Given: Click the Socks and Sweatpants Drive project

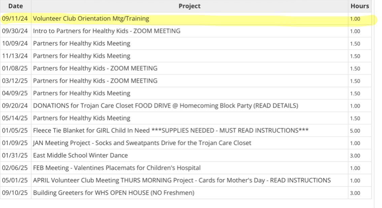Looking at the screenshot, I should pyautogui.click(x=142, y=143).
